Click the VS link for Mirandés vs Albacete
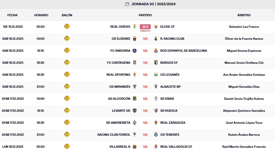 click(x=145, y=87)
